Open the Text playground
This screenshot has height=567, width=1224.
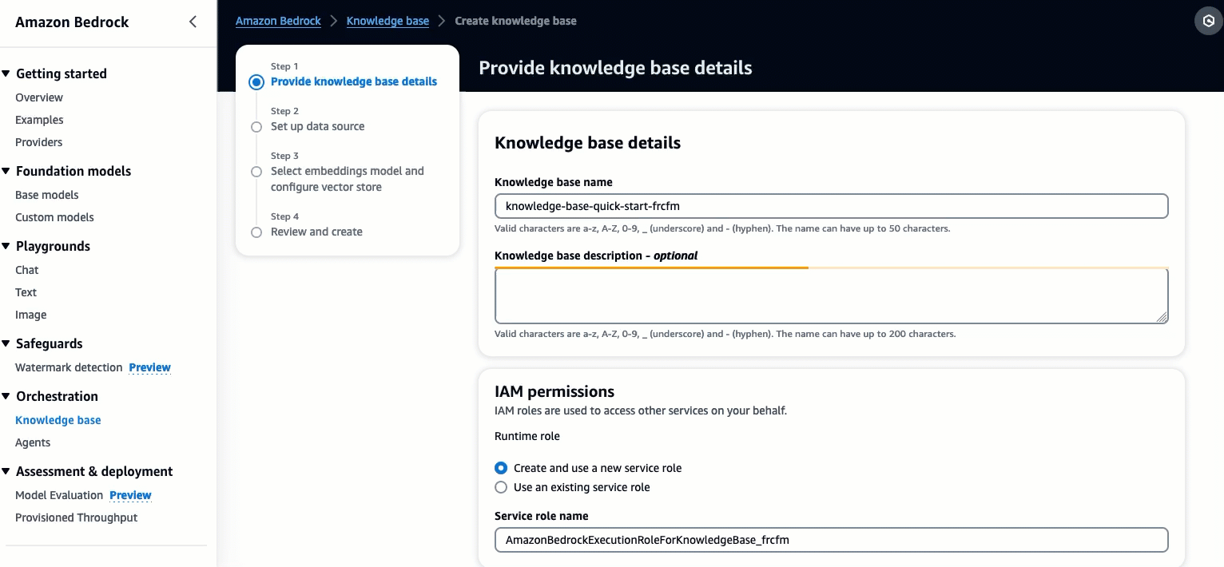(x=26, y=292)
